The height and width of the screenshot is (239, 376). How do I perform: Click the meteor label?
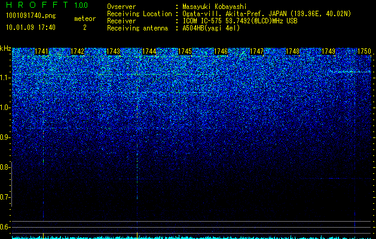[85, 19]
